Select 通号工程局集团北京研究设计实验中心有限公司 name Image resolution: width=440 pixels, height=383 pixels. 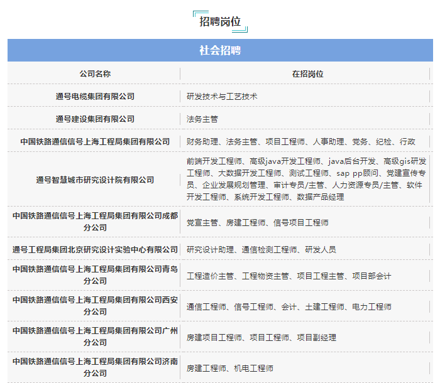coord(95,249)
